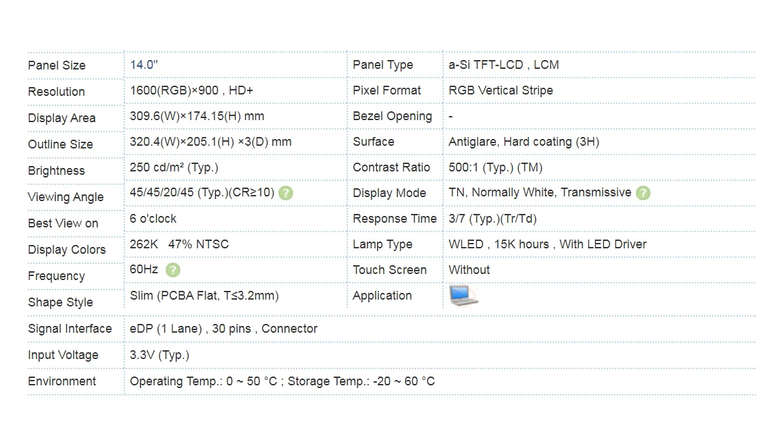This screenshot has height=440, width=783.
Task: Click the laptop Application icon
Action: 463,296
